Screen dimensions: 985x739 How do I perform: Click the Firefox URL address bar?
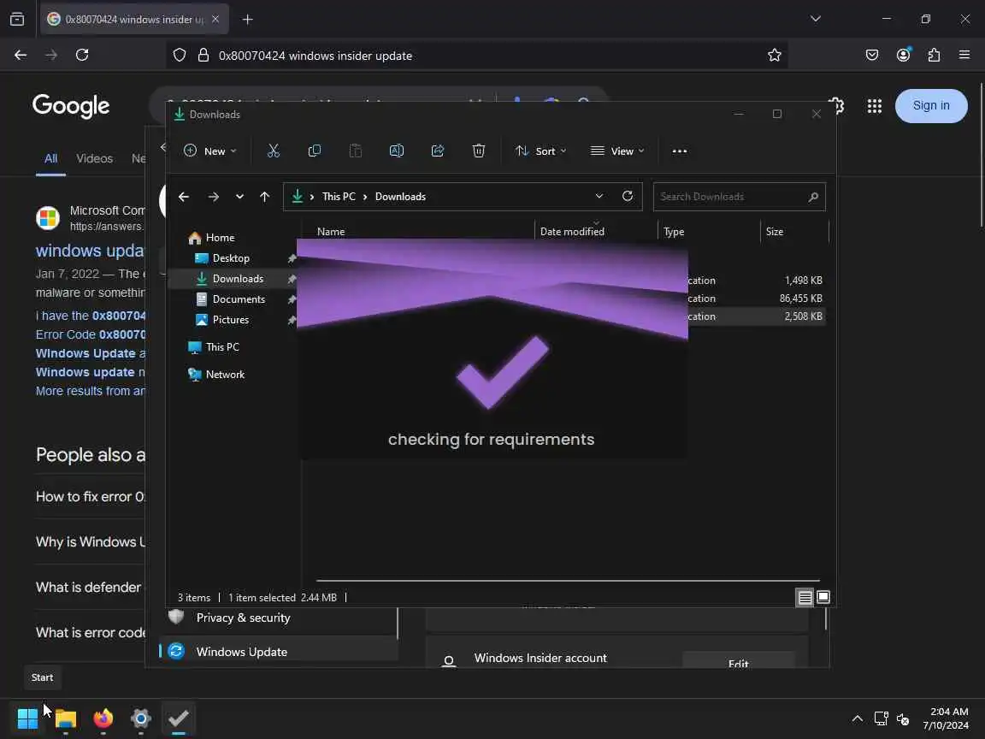point(476,56)
